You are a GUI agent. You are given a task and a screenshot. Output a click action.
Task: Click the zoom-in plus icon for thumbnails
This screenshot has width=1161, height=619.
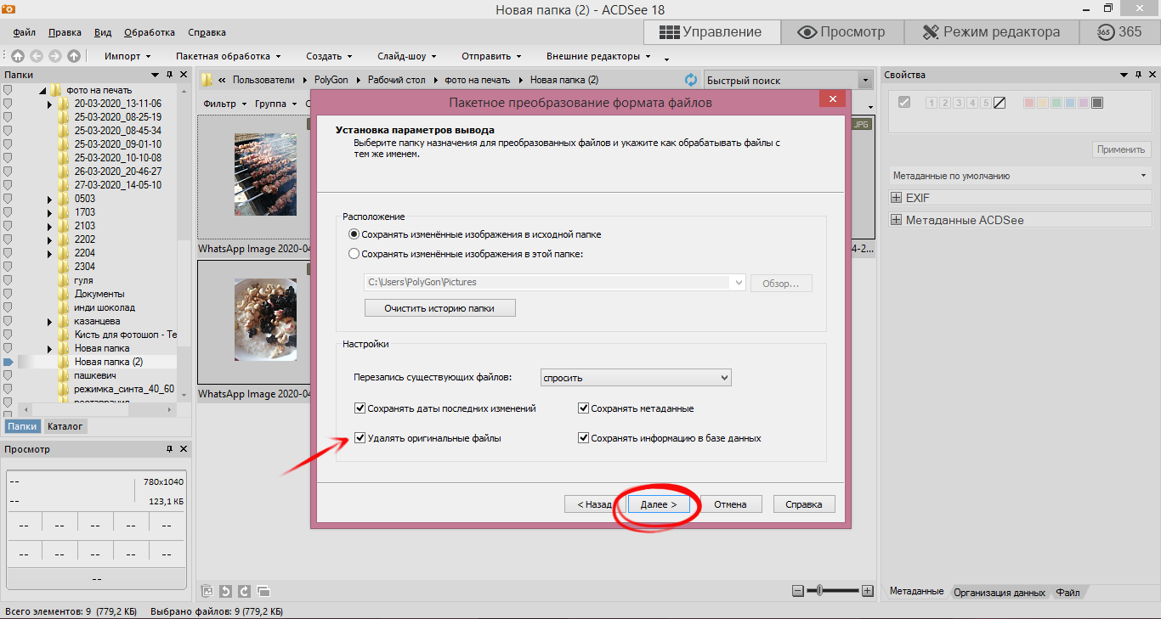867,591
